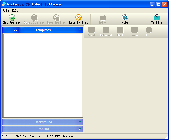Maximize the Disketch window
This screenshot has width=169, height=140.
point(159,4)
